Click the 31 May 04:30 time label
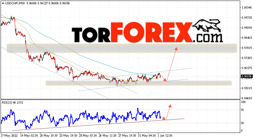Screen dimensions: 254x139 coord(147,136)
